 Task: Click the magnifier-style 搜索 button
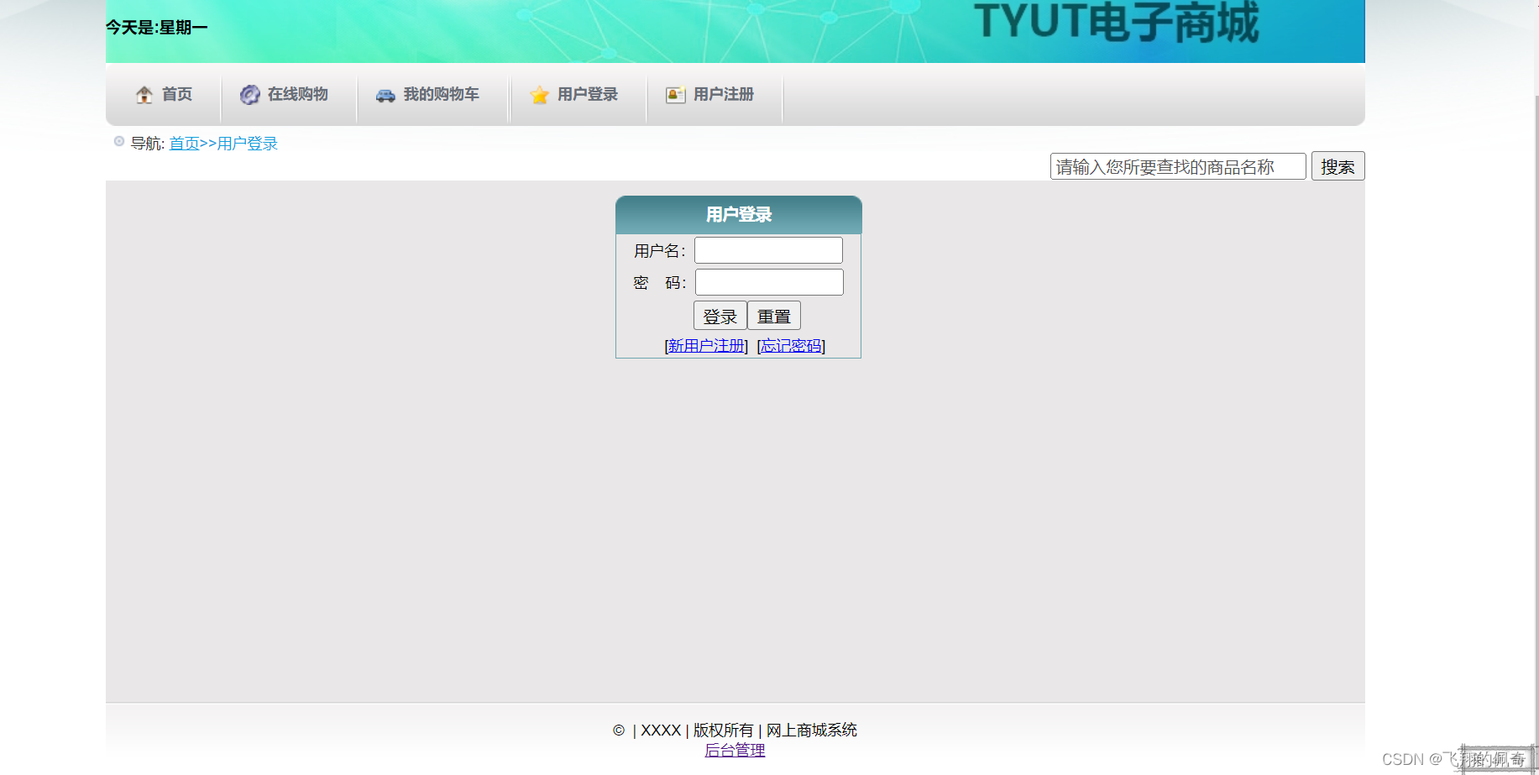point(1337,165)
